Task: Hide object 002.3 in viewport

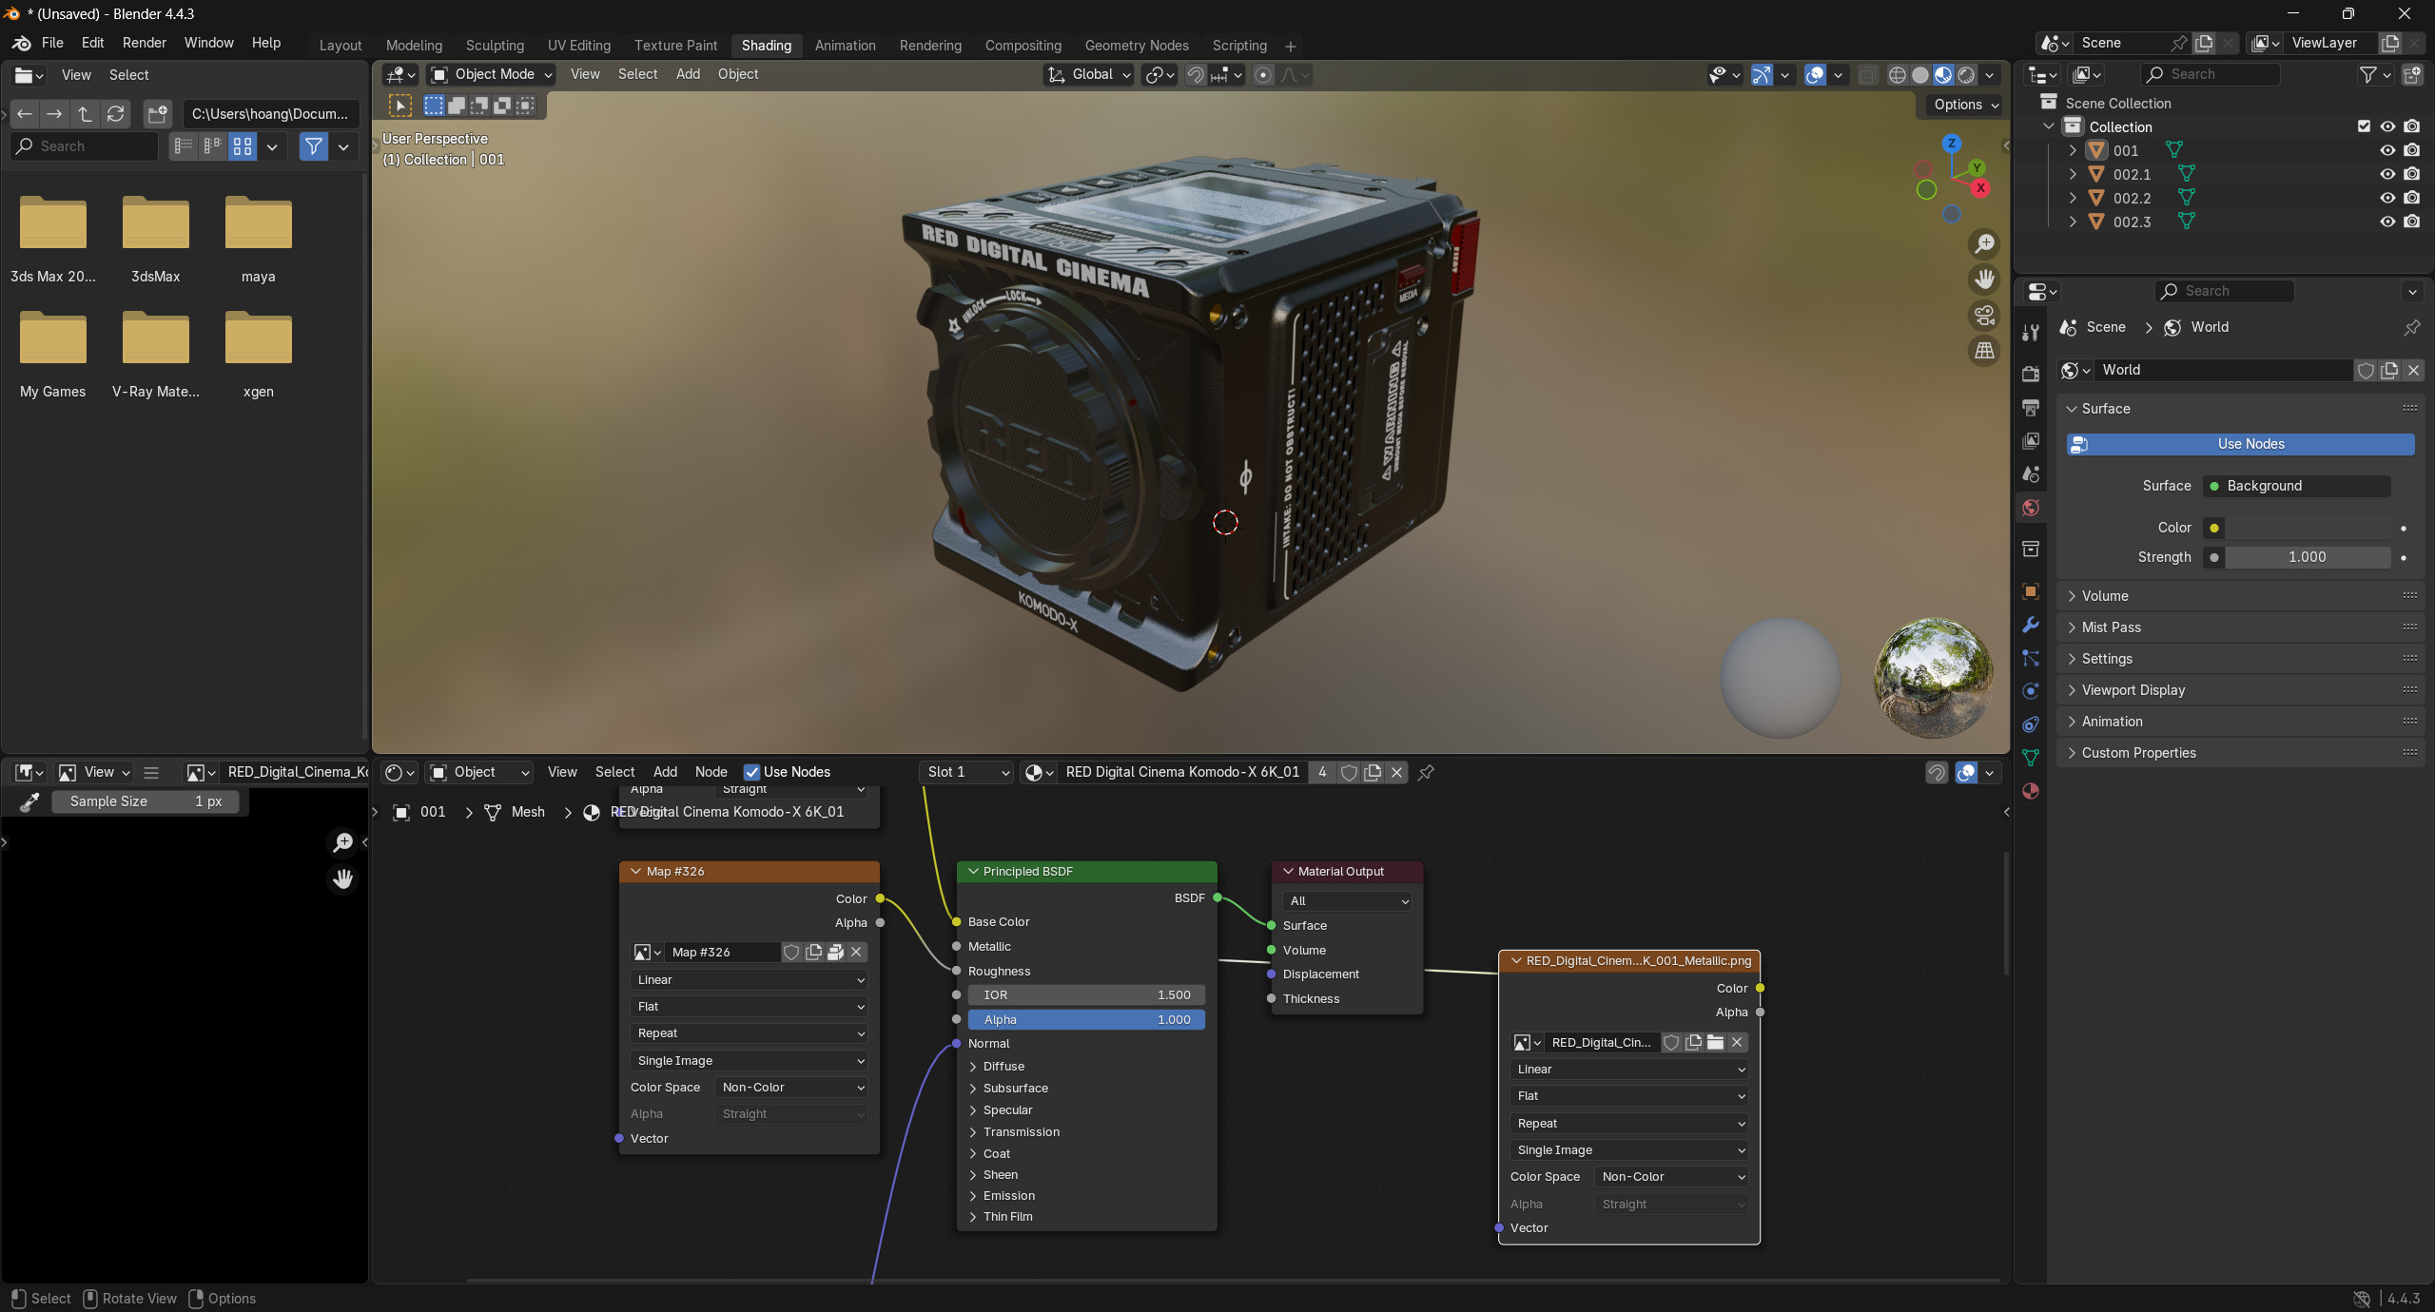Action: 2387,222
